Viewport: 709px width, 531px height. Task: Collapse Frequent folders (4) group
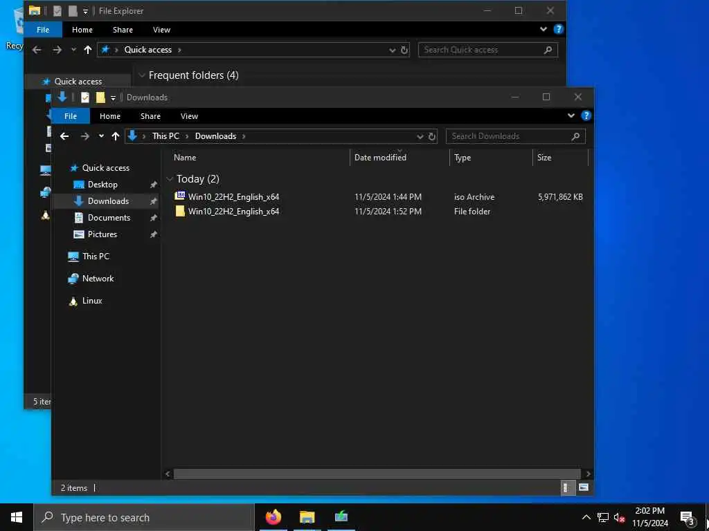[x=142, y=75]
